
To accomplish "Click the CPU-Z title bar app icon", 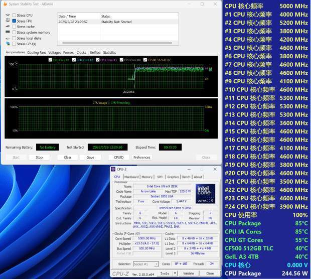I will click(114, 169).
